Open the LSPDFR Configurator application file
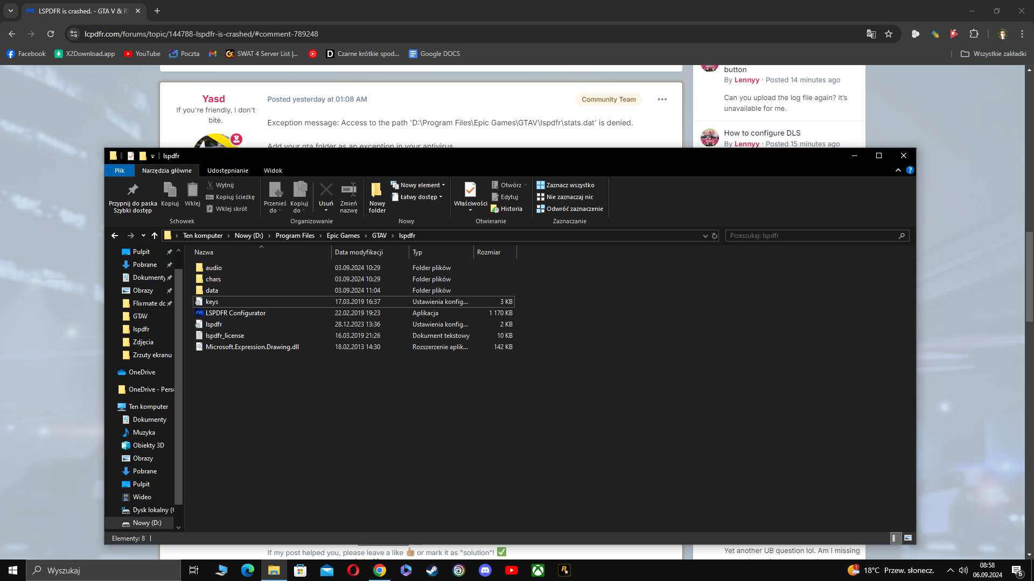This screenshot has height=581, width=1034. 235,313
